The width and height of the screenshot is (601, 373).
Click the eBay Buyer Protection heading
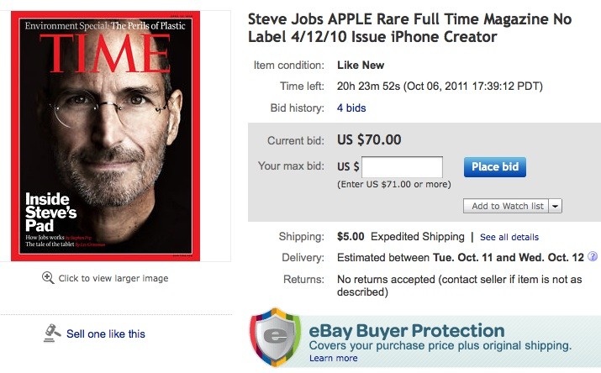pos(407,330)
